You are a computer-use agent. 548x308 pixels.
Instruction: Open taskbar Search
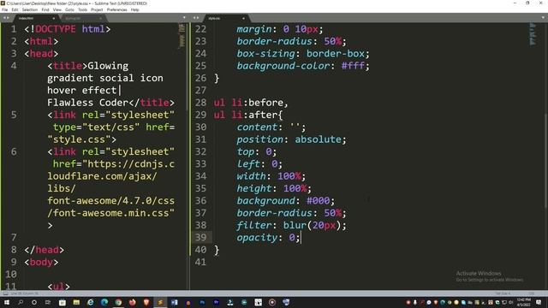[x=21, y=302]
